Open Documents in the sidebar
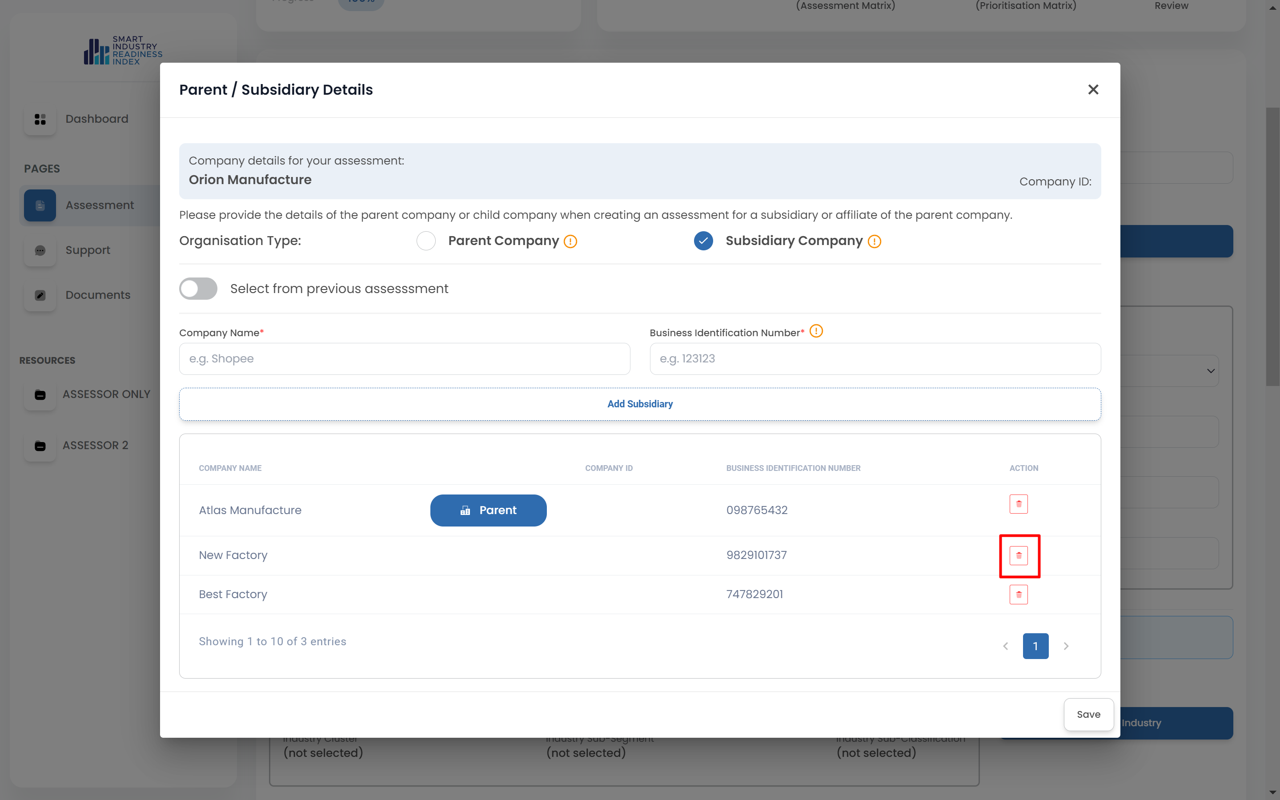The height and width of the screenshot is (800, 1280). point(97,295)
